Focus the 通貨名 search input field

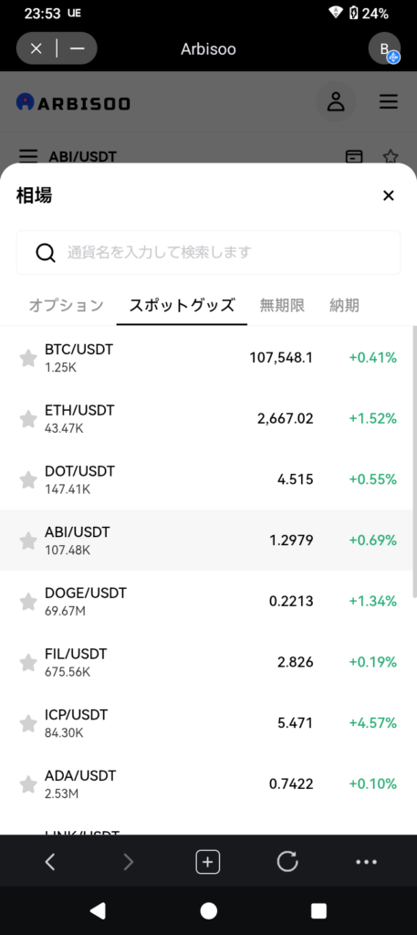208,252
